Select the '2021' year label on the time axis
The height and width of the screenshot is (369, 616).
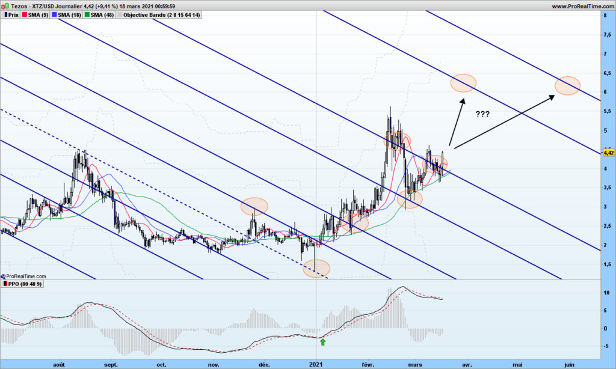click(x=316, y=365)
